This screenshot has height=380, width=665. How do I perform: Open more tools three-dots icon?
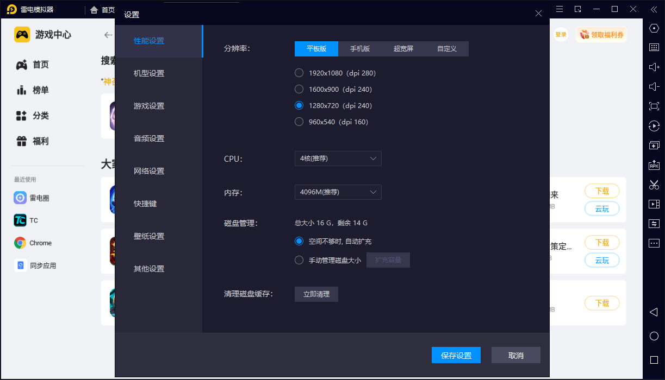pyautogui.click(x=654, y=243)
